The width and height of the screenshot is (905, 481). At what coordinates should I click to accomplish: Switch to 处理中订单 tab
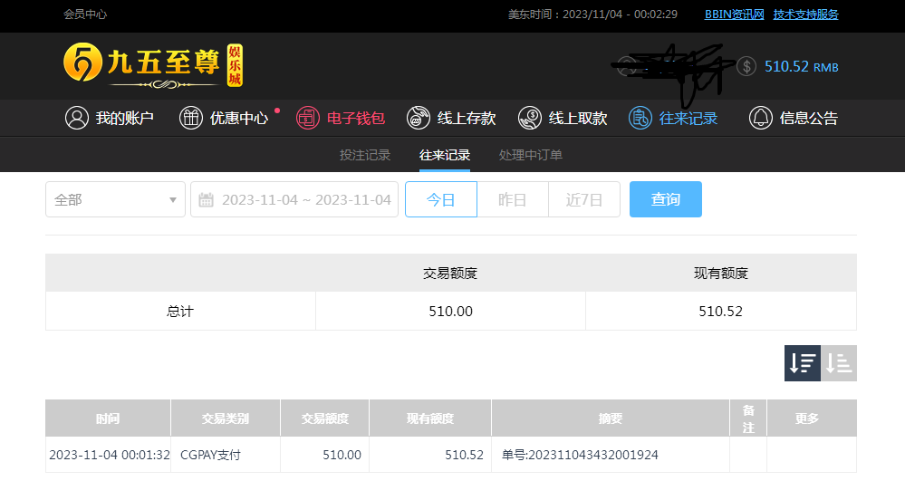pyautogui.click(x=531, y=155)
